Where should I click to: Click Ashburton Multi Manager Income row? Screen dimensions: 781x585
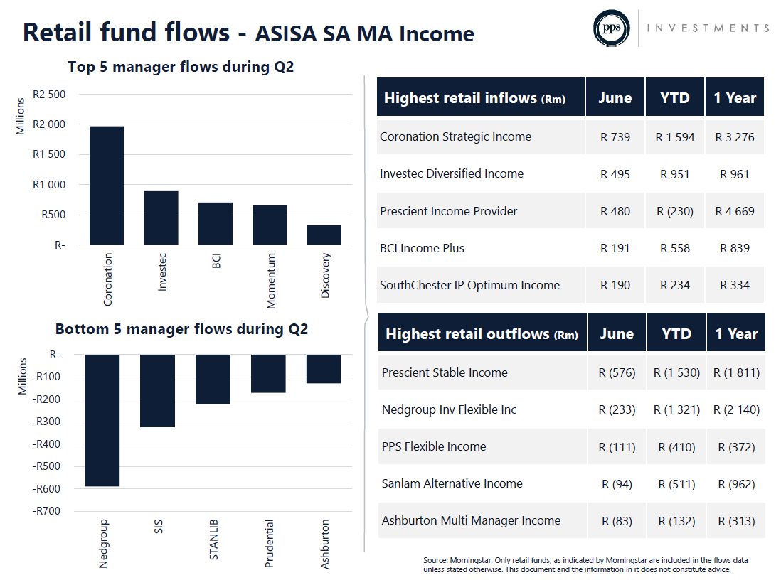coord(572,521)
